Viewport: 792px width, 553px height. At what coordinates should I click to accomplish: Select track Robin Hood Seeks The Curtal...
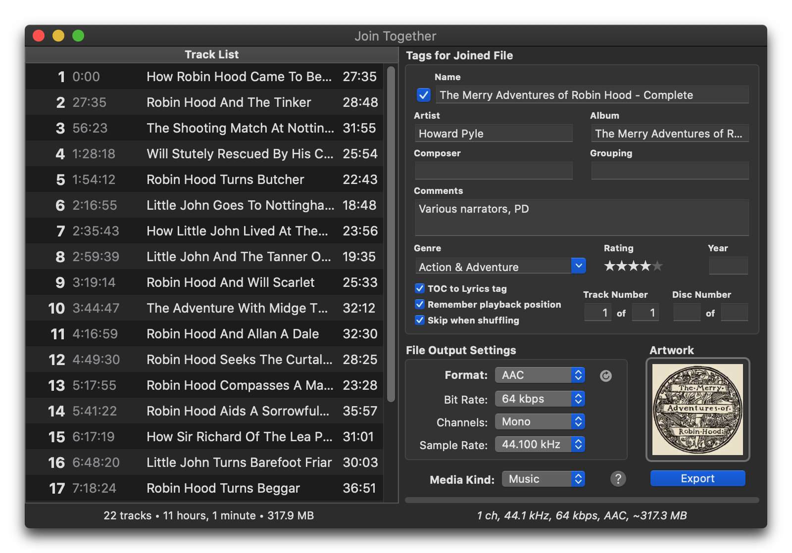pos(204,359)
